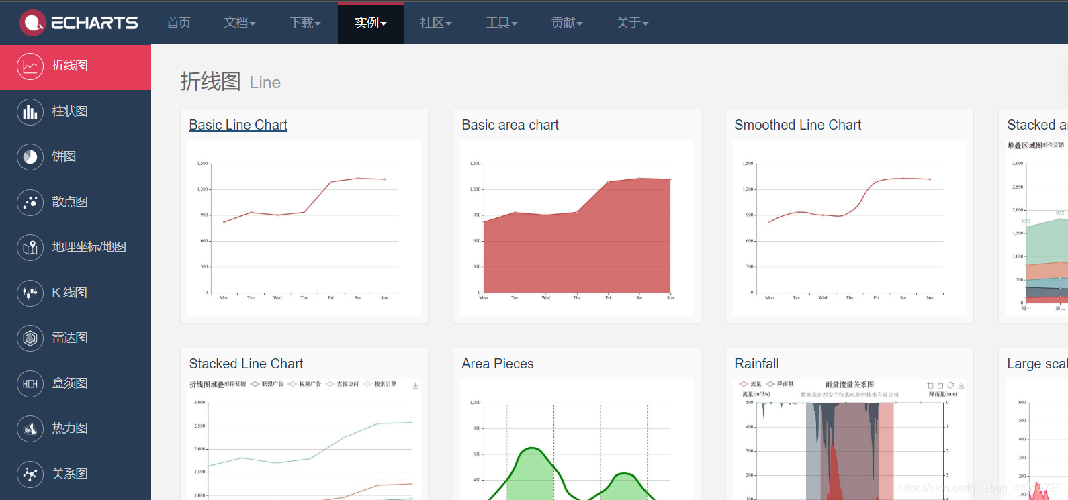Toggle 降雨量 legend in Rainfall chart
The width and height of the screenshot is (1068, 500).
pyautogui.click(x=781, y=384)
